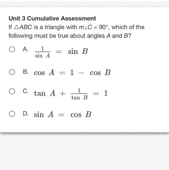Click 'cos B' in option D equation

[x=81, y=114]
